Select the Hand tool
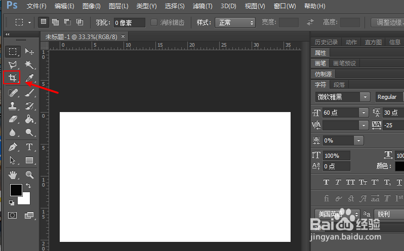Screen dimensions: 404x251 point(12,175)
